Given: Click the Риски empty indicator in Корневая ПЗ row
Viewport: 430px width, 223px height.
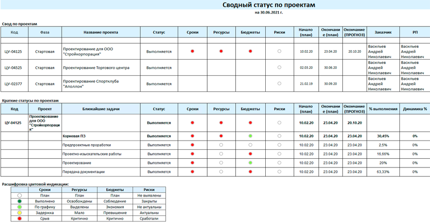Looking at the screenshot, I should tap(279, 136).
